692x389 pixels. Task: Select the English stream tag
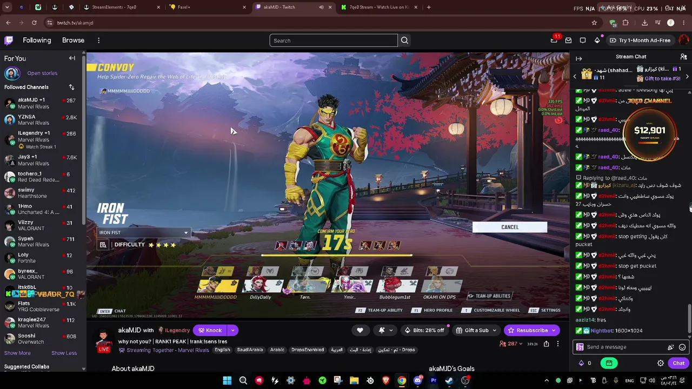222,350
